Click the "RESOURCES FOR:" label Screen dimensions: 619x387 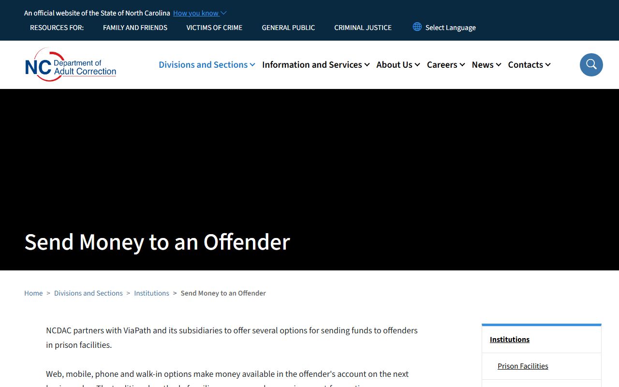[x=57, y=28]
